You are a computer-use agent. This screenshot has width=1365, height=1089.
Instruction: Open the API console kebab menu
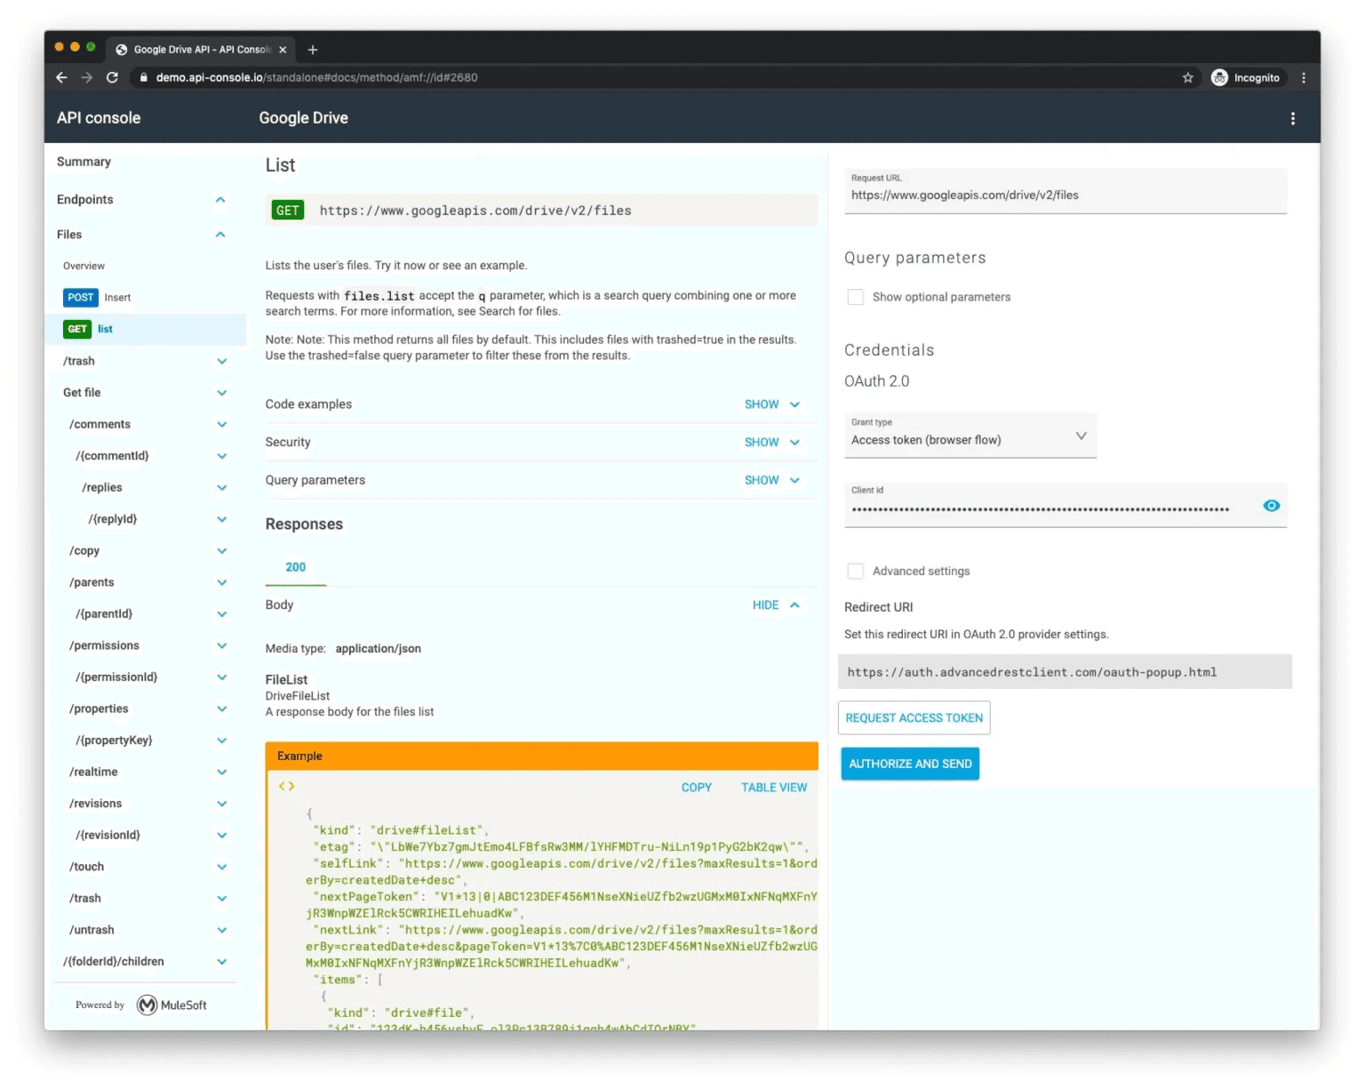click(x=1292, y=118)
